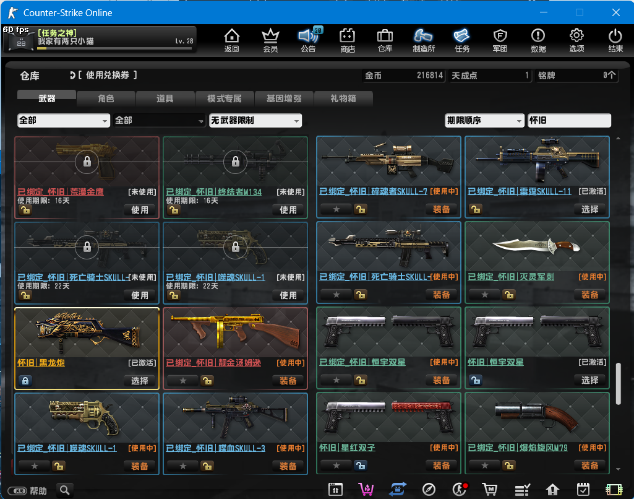Screen dimensions: 634x499
Task: Open the dark 全部 sub-category dropdown
Action: [160, 121]
